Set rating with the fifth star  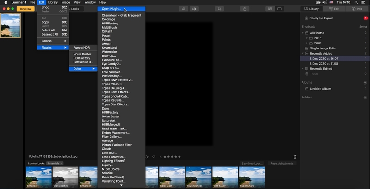pos(179,157)
